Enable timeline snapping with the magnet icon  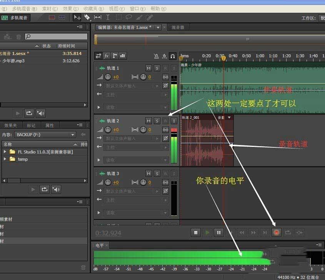pyautogui.click(x=172, y=56)
